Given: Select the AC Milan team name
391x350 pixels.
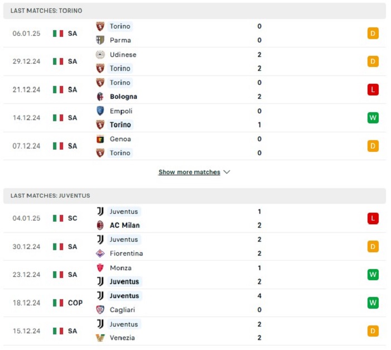Looking at the screenshot, I should (125, 225).
